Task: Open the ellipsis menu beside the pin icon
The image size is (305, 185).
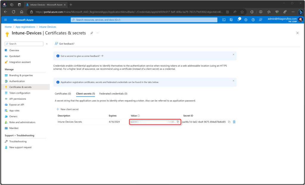Action: click(x=97, y=33)
